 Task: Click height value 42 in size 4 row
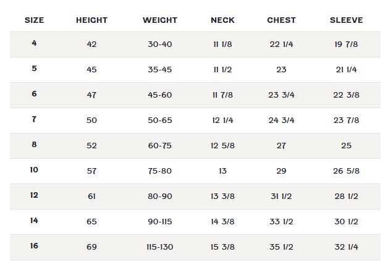pos(91,44)
